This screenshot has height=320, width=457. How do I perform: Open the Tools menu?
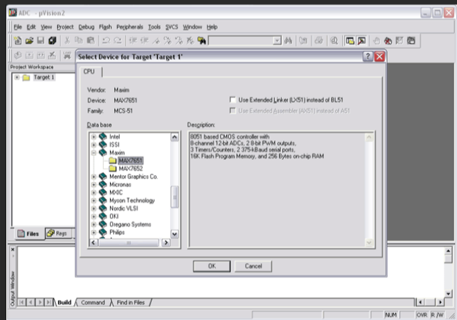click(x=154, y=27)
